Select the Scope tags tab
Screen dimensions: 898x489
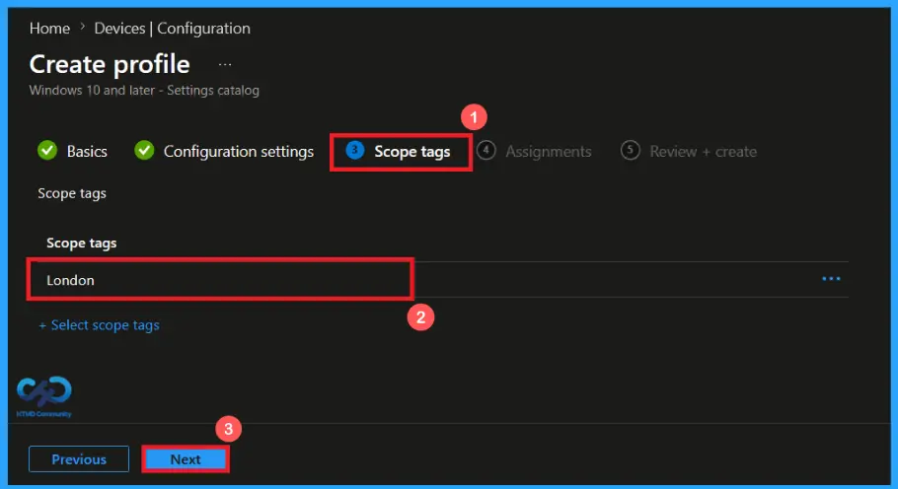(400, 151)
